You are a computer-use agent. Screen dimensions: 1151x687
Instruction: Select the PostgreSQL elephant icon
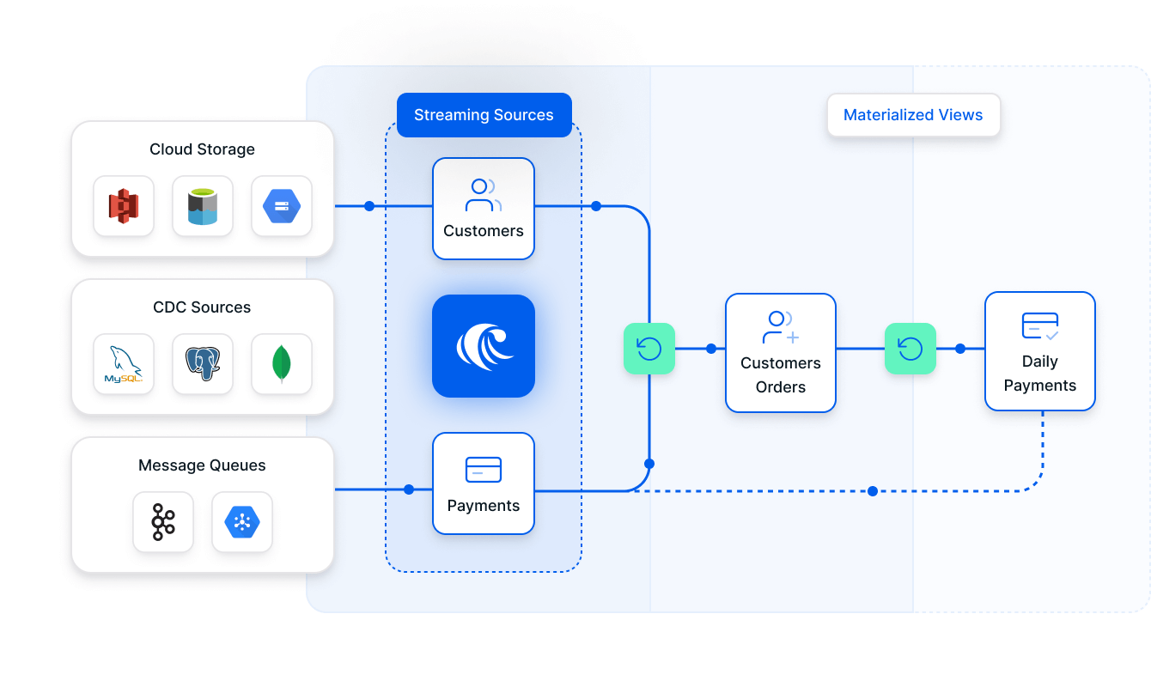click(x=203, y=364)
